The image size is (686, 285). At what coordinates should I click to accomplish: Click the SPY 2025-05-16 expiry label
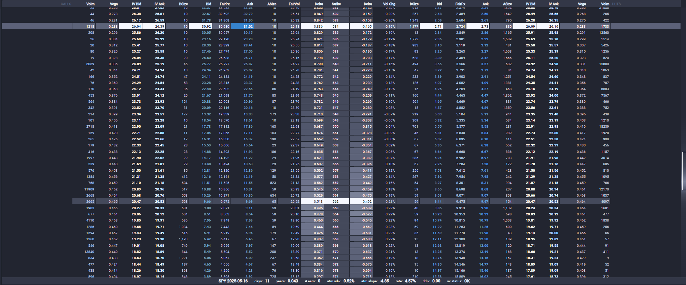point(233,281)
